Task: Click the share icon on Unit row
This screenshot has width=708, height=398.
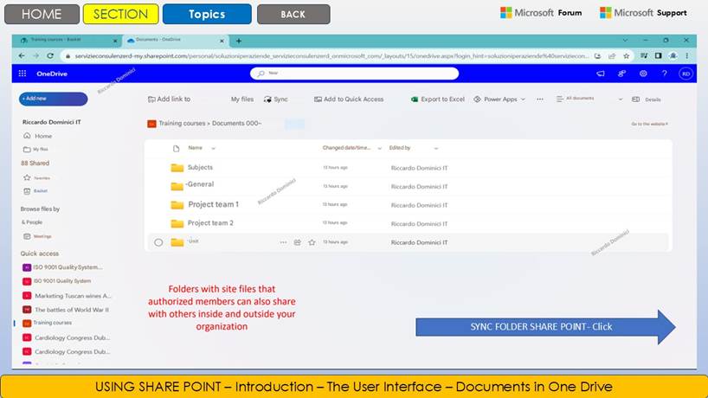Action: tap(297, 242)
